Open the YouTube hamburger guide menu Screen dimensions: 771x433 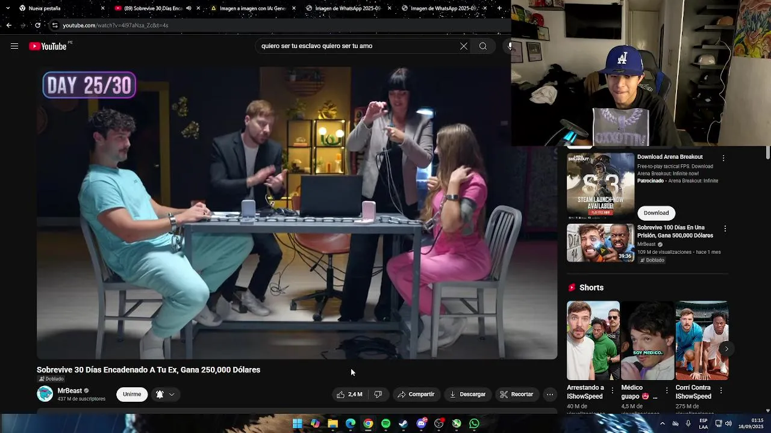[x=14, y=46]
